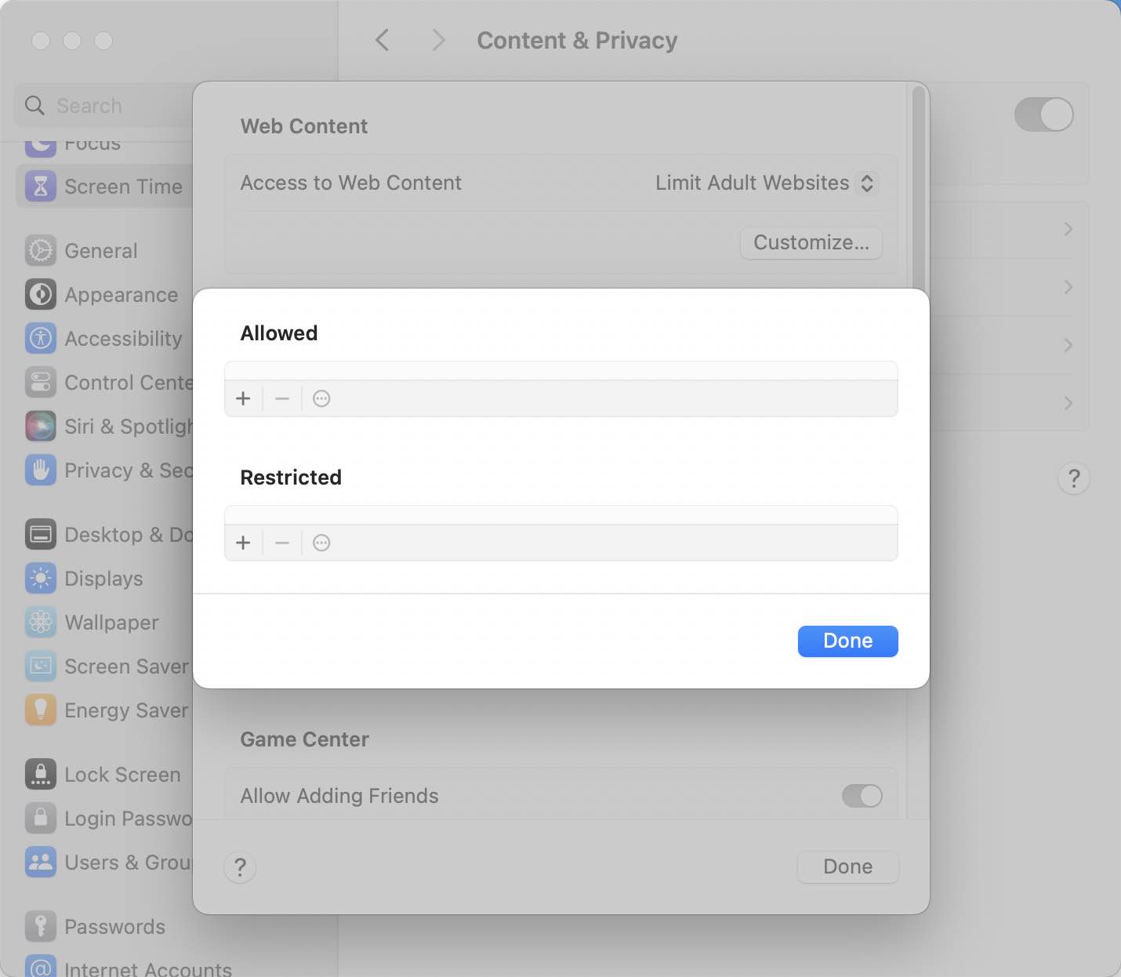This screenshot has width=1121, height=977.
Task: Toggle the Content & Privacy main switch
Action: (x=1043, y=114)
